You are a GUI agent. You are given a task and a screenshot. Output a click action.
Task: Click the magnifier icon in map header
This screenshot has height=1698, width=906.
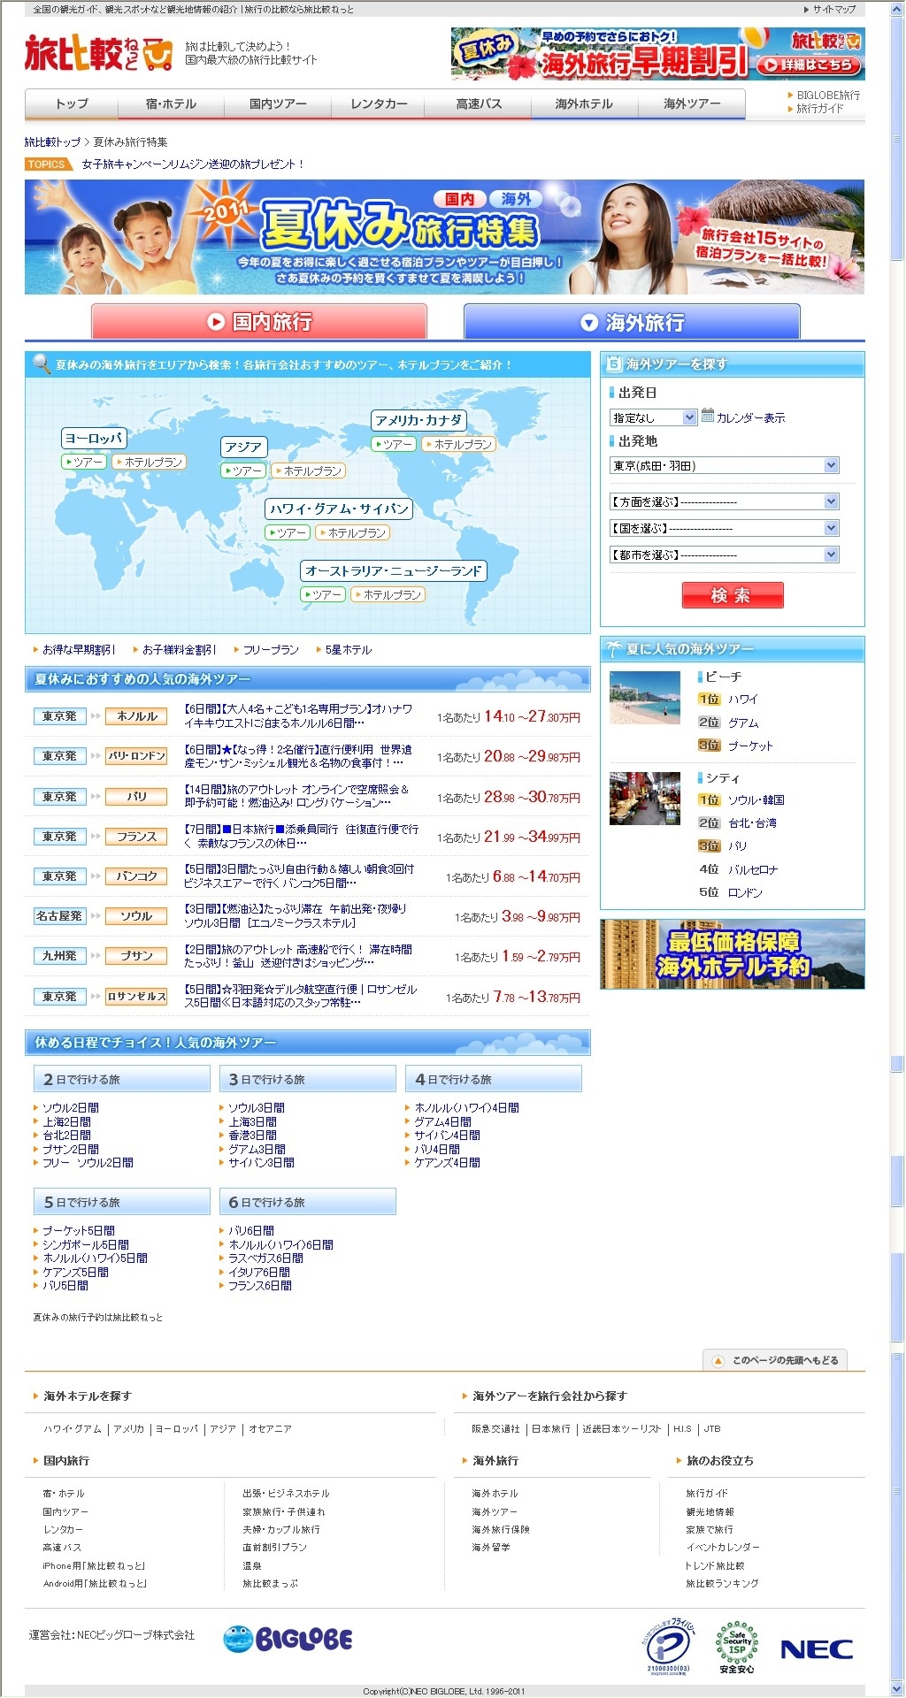[41, 363]
